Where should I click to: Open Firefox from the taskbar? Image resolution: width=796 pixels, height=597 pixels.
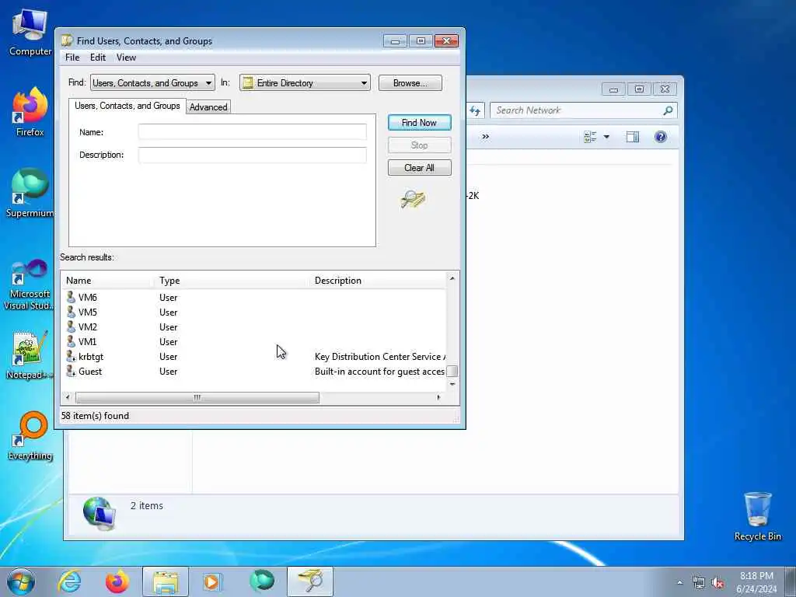pos(117,581)
